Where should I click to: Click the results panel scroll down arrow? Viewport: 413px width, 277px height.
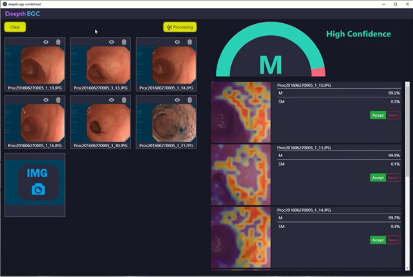(x=407, y=268)
